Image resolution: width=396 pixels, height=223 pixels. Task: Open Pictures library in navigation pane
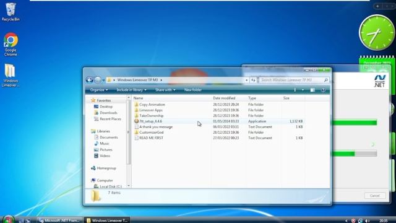tap(103, 150)
